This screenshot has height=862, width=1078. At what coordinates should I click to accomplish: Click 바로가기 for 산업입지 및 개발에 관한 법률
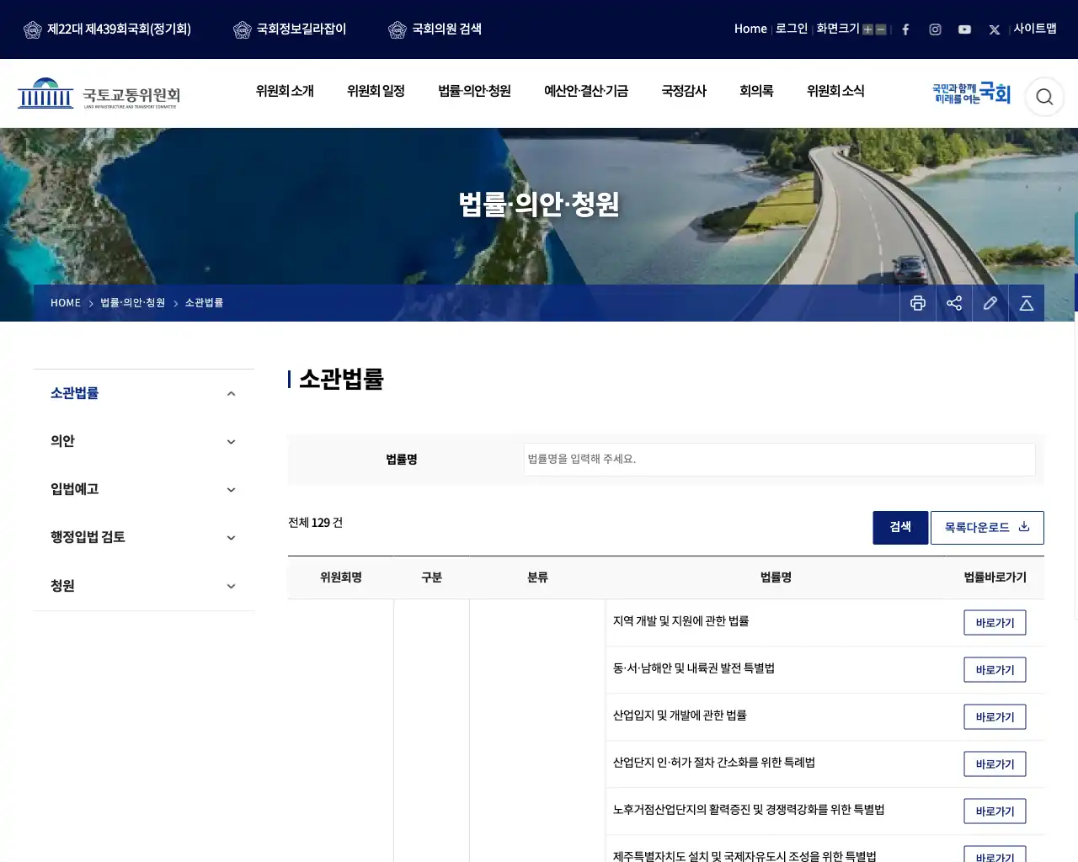995,717
